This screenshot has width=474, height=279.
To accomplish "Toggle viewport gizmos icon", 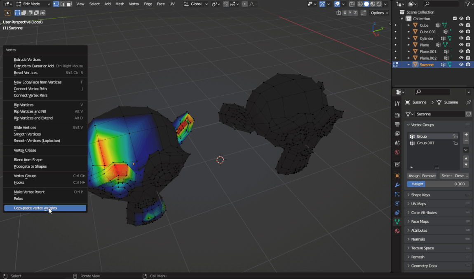I will click(322, 4).
